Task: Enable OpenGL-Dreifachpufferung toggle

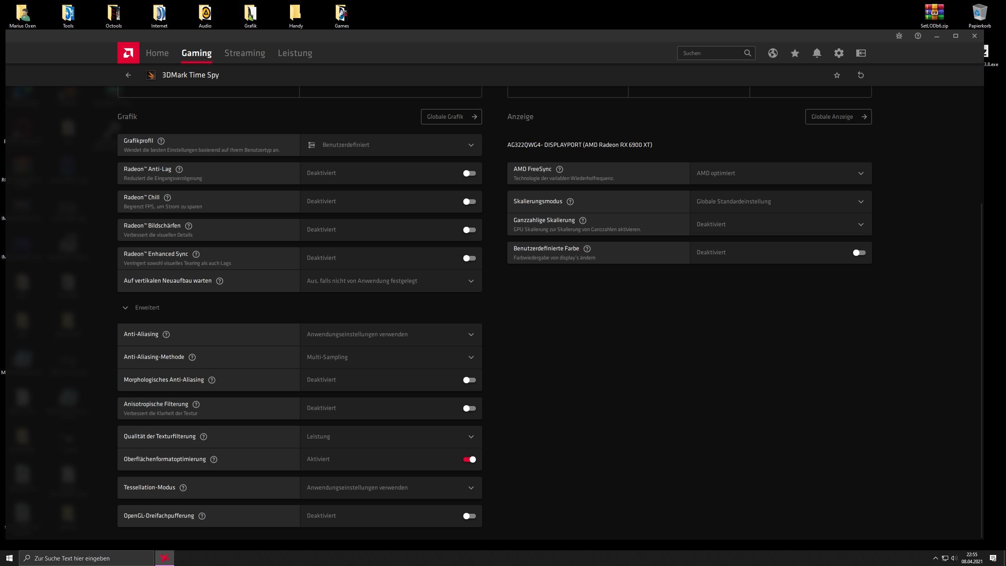Action: [x=469, y=516]
